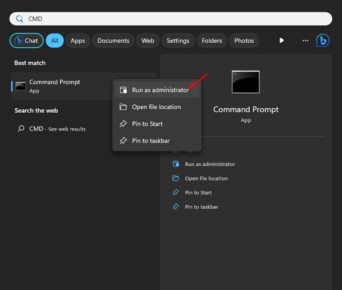This screenshot has width=342, height=290.
Task: Switch to the Folders filter tab
Action: pyautogui.click(x=211, y=40)
